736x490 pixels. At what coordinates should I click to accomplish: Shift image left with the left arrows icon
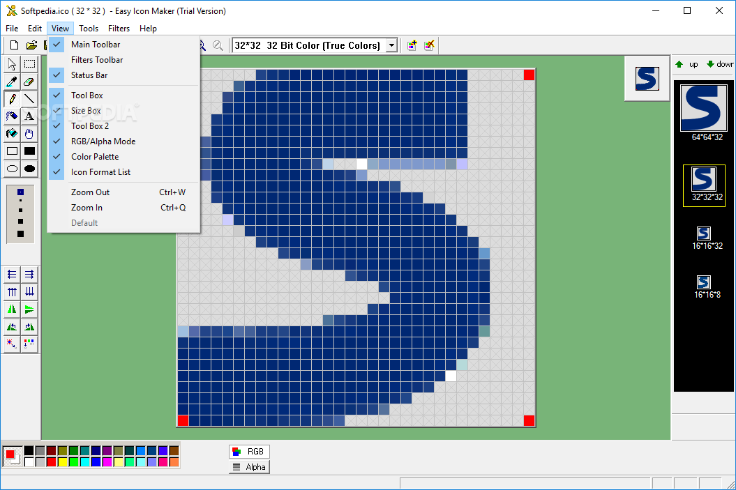[12, 275]
